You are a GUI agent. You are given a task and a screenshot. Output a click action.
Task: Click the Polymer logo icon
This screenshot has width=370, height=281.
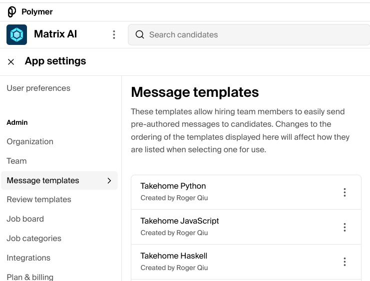click(12, 11)
